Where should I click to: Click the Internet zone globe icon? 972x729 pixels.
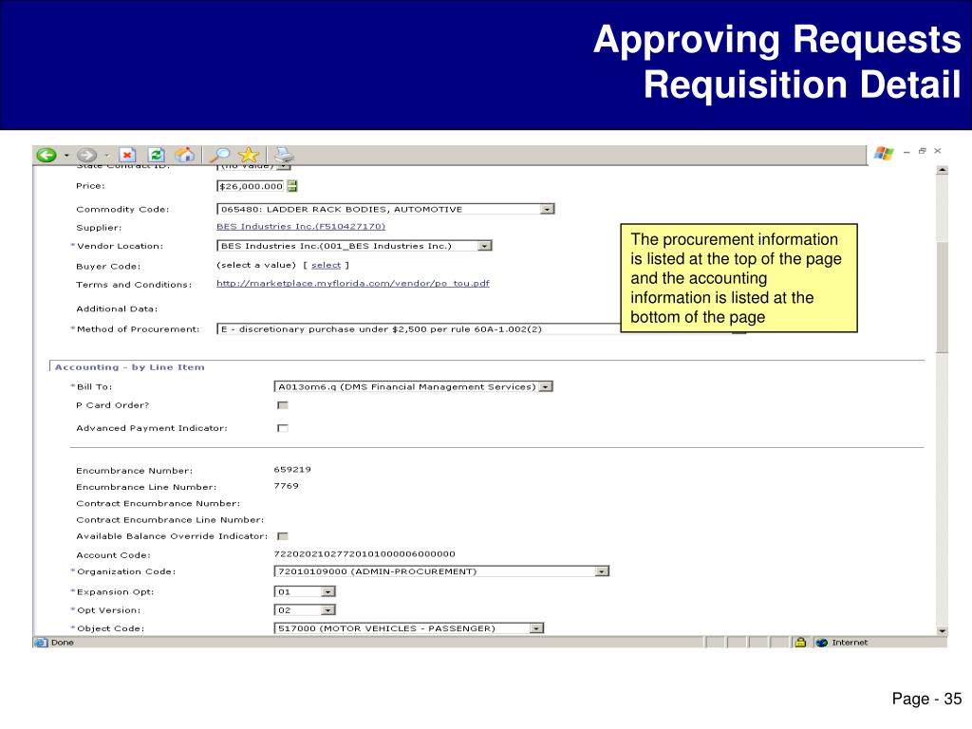point(822,643)
